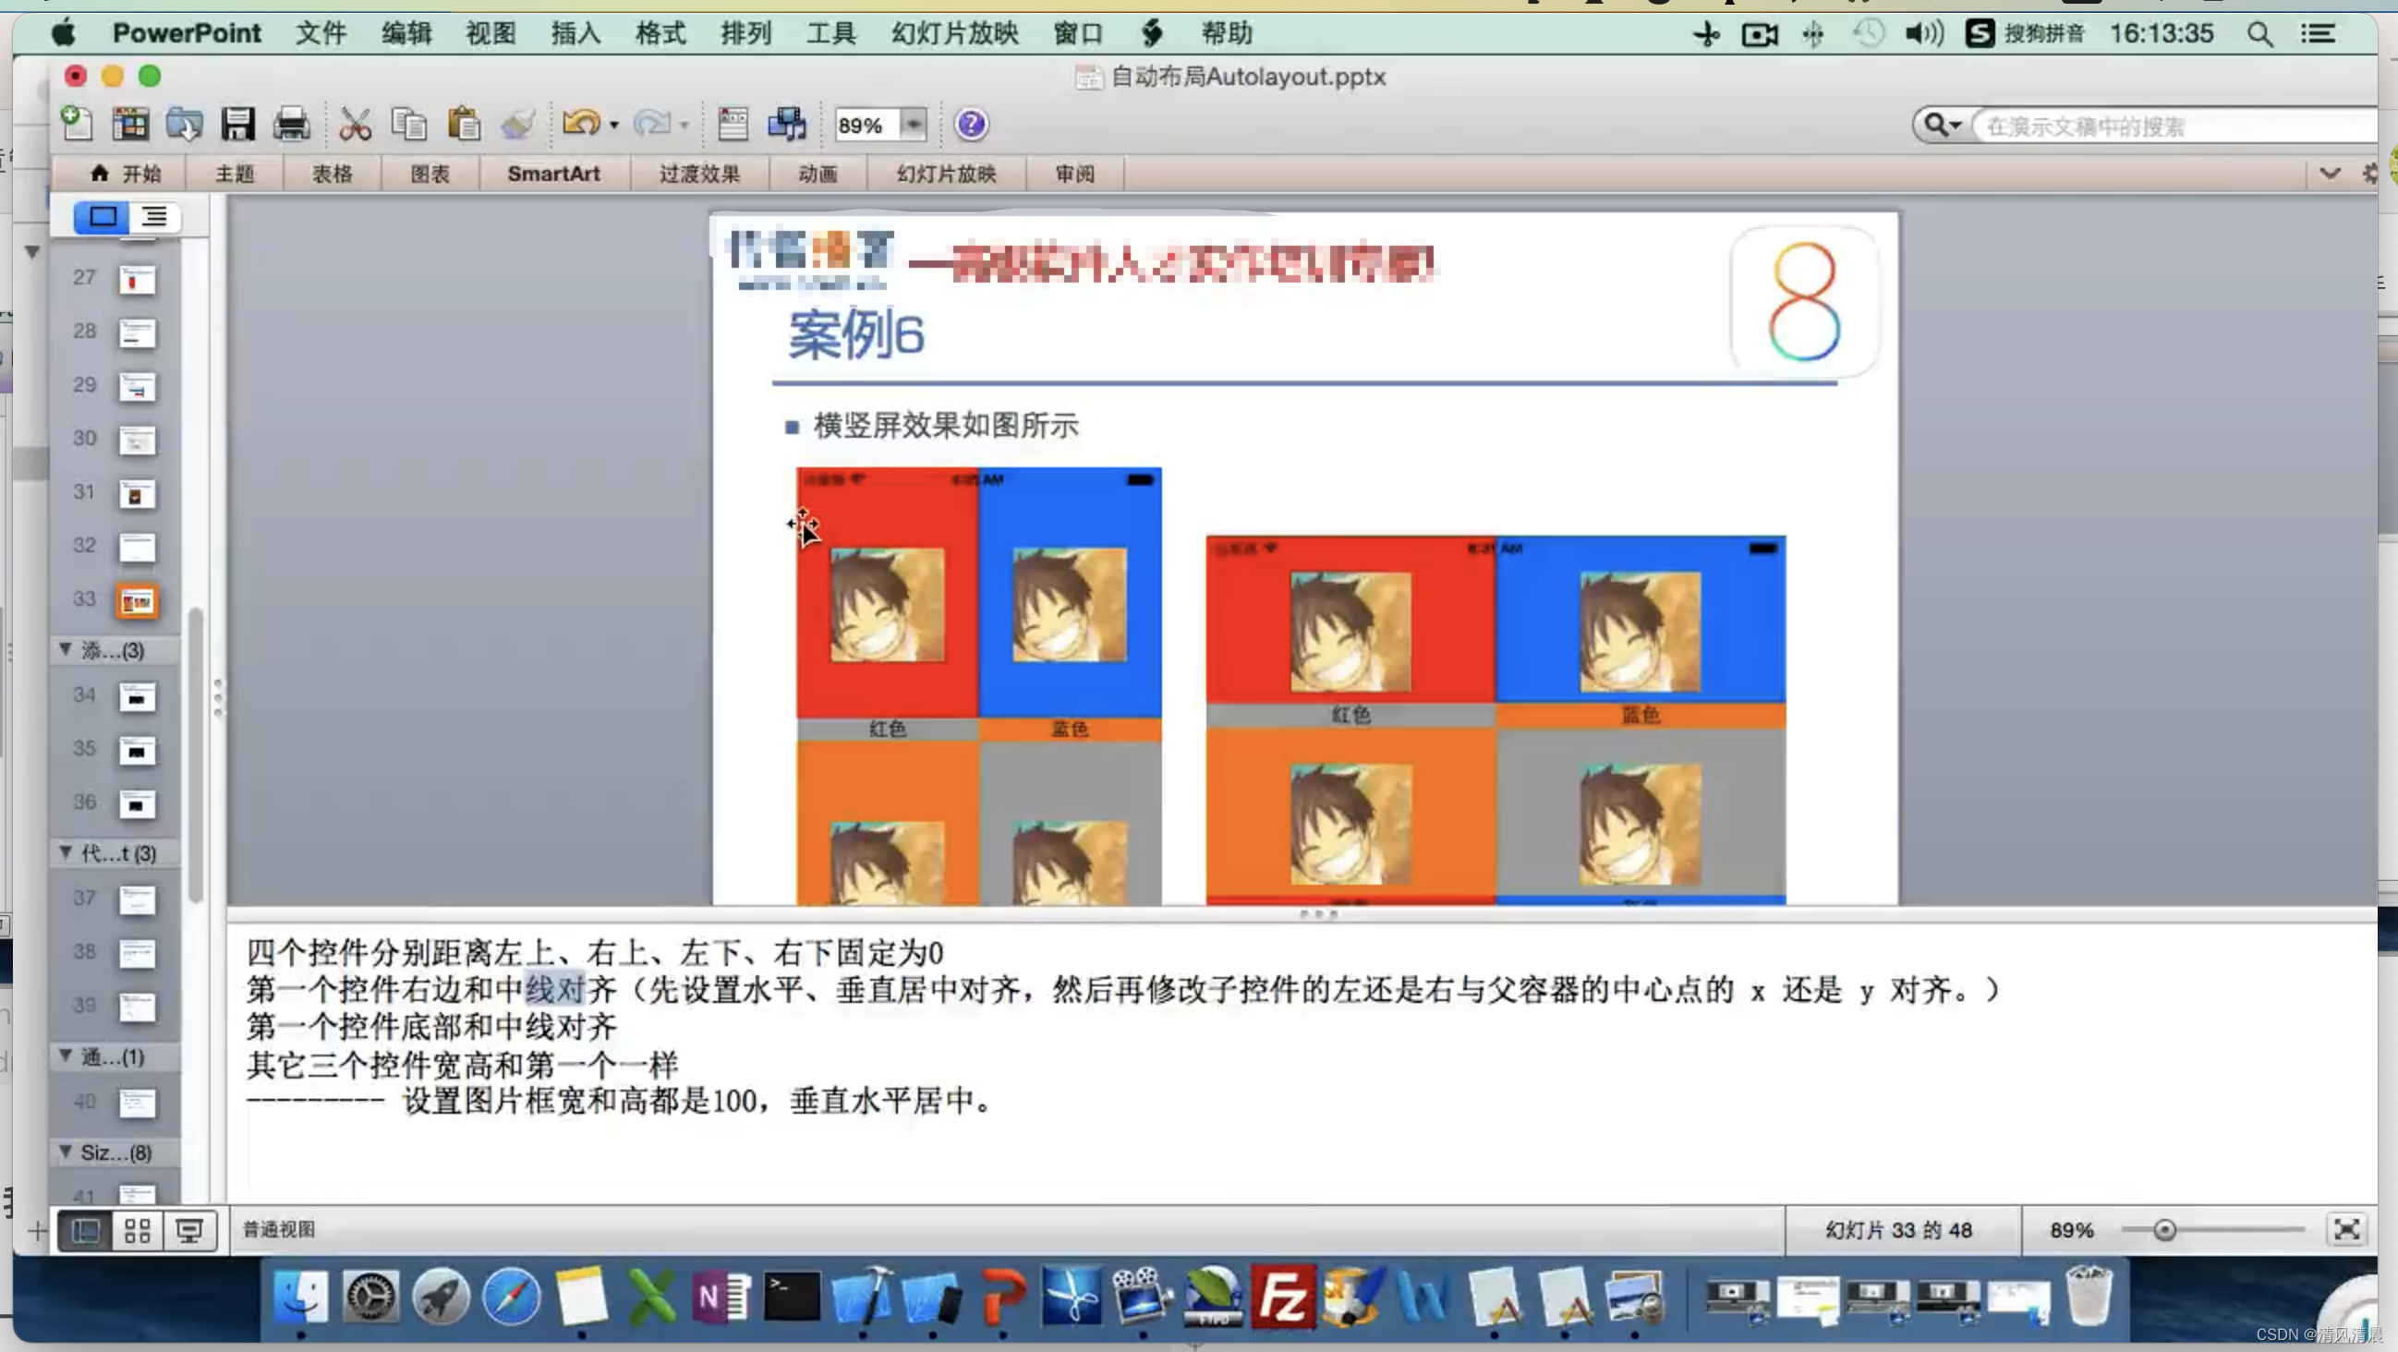Open ribbon settings gear icon
The image size is (2398, 1352).
coord(2370,174)
